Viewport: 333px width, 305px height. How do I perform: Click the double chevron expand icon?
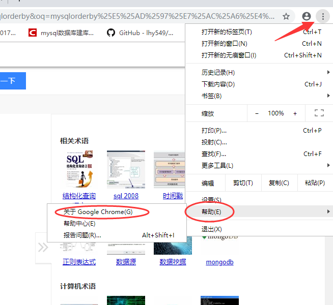(43, 248)
